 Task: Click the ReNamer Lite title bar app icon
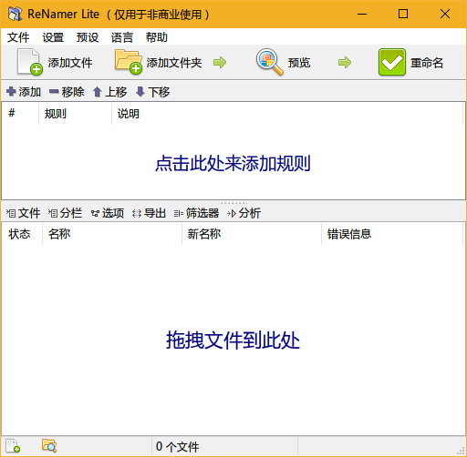(x=15, y=14)
